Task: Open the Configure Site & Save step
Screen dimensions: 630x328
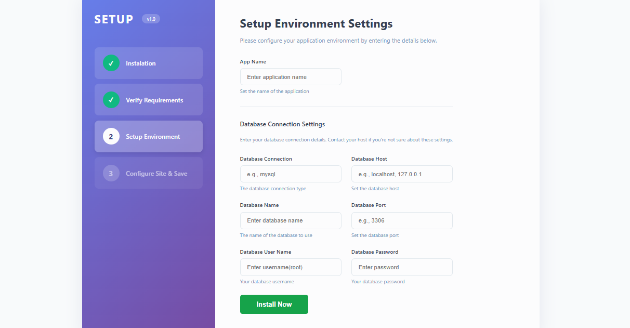Action: point(148,173)
